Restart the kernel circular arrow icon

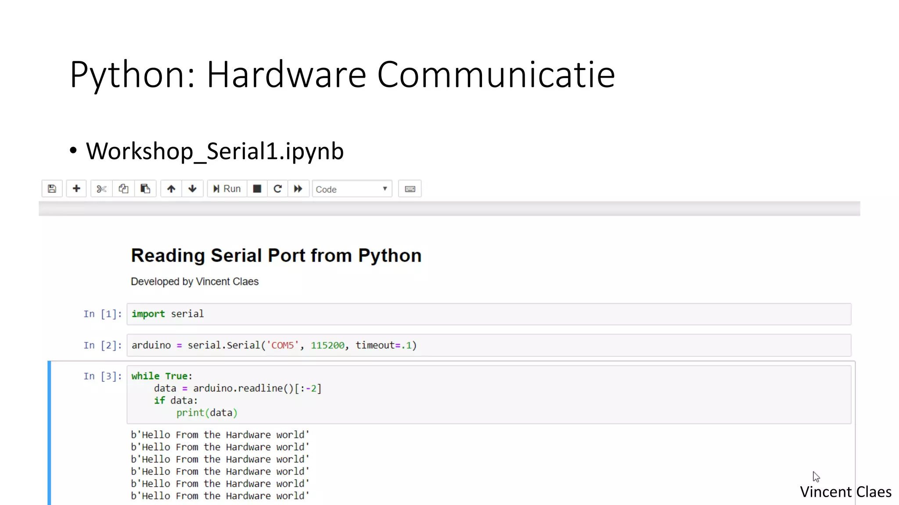click(277, 189)
